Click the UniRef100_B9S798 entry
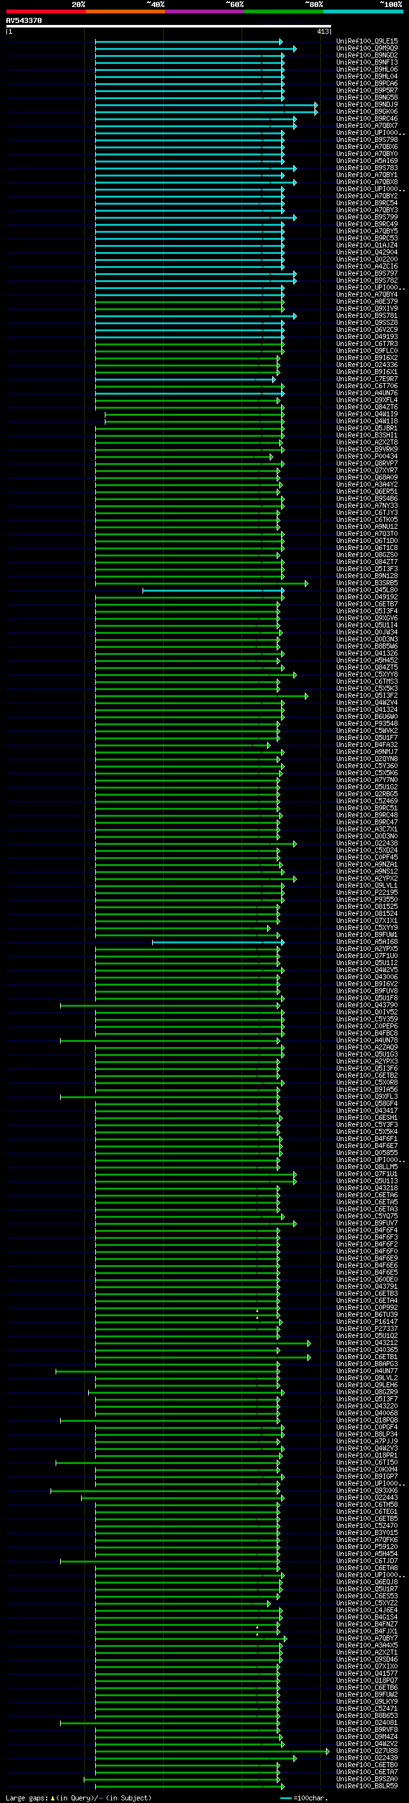The height and width of the screenshot is (1803, 409). pyautogui.click(x=367, y=140)
